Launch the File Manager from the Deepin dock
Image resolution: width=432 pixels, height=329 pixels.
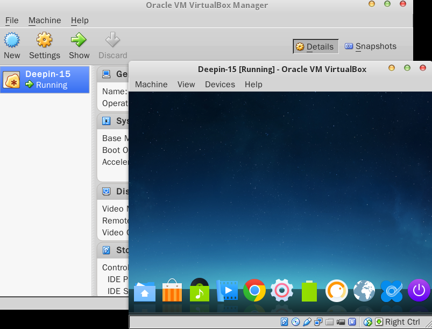(145, 291)
